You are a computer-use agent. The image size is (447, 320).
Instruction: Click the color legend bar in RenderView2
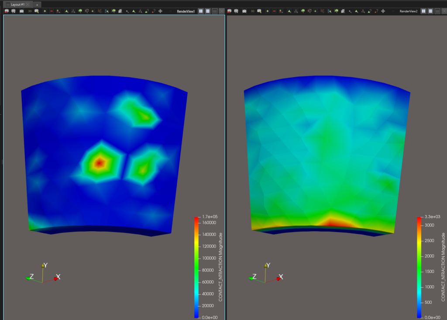[420, 266]
